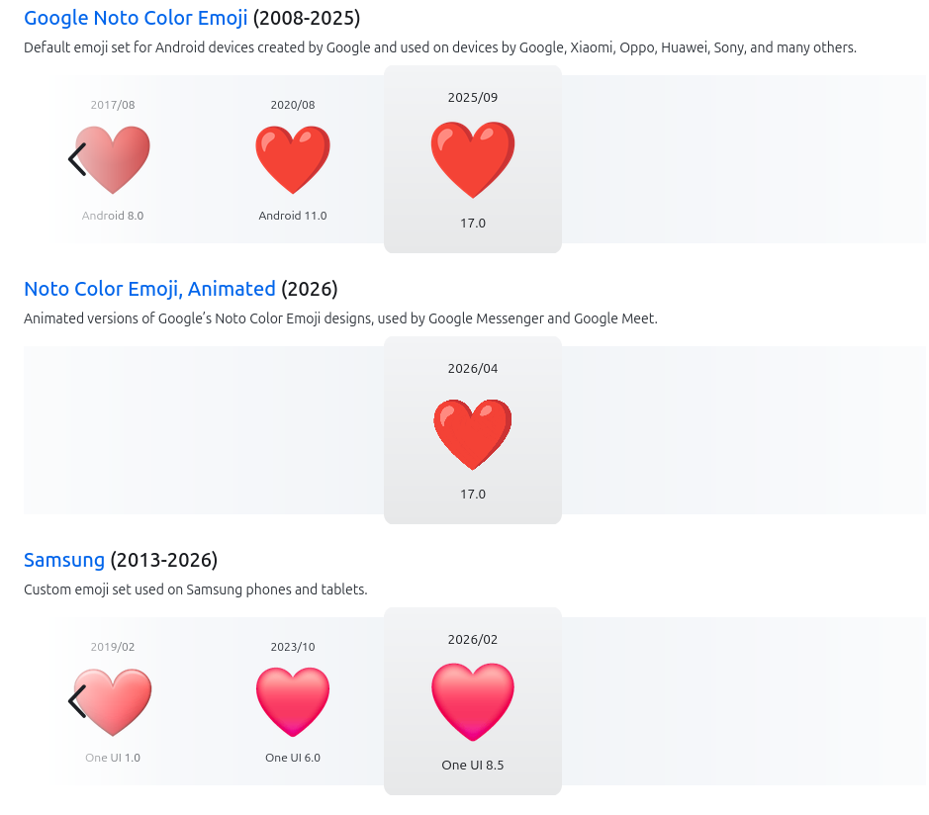Click the 17.0 label under animated heart
The image size is (929, 815).
473,494
